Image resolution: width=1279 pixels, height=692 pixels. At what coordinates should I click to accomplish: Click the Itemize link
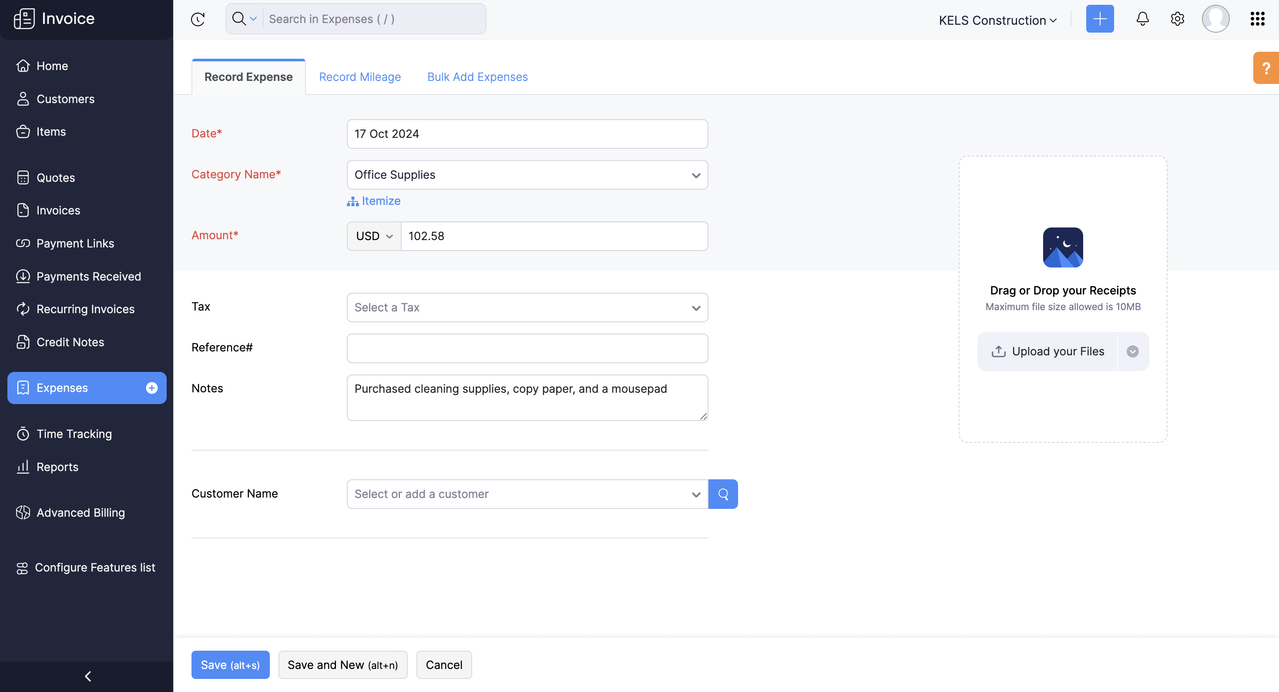point(373,201)
